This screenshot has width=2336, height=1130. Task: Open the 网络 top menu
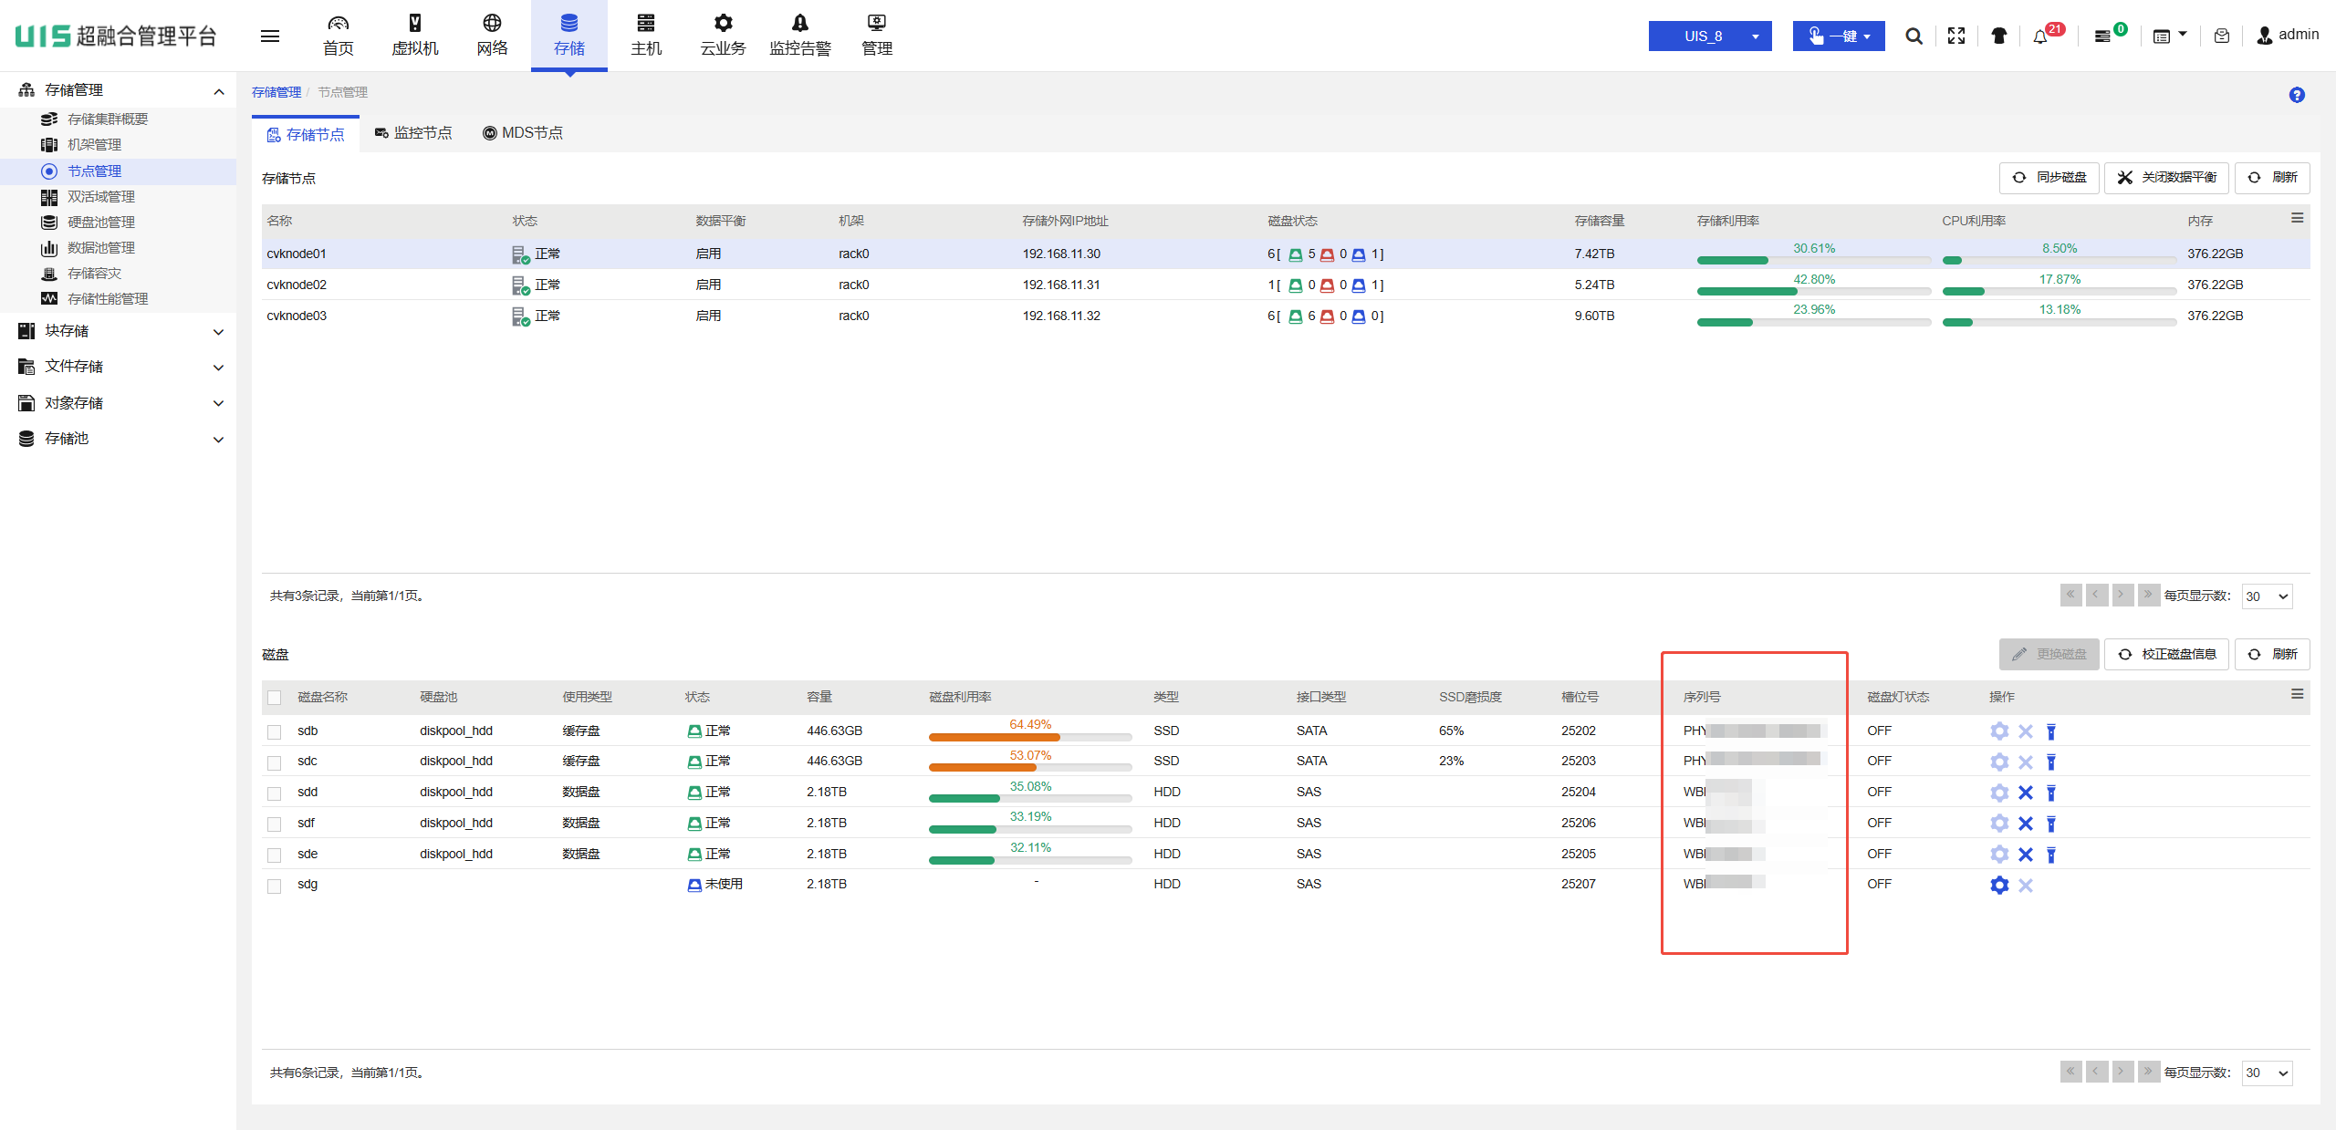492,36
